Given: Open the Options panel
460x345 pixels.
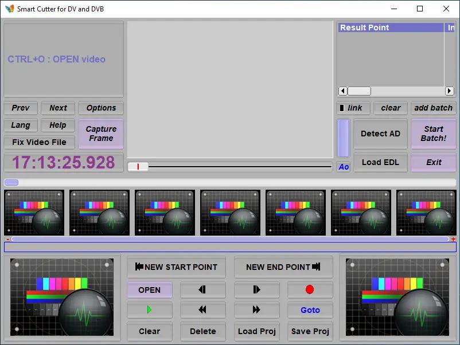Looking at the screenshot, I should 101,108.
